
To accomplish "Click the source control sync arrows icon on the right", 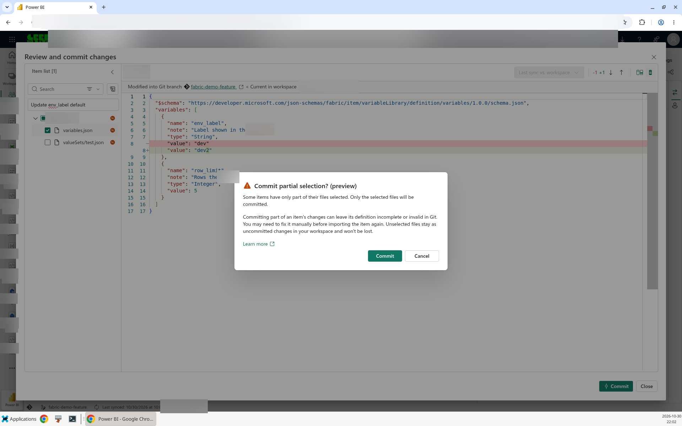I will pyautogui.click(x=675, y=93).
